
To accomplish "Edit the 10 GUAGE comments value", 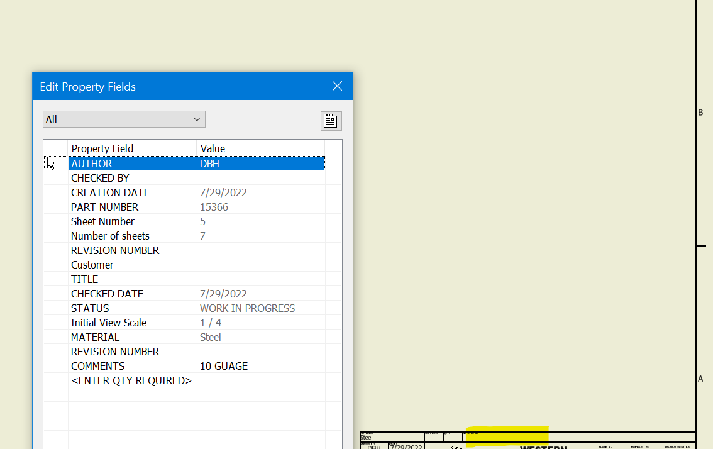I will tap(261, 366).
